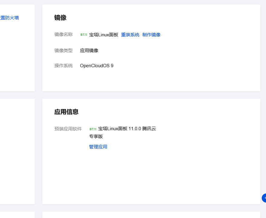This screenshot has width=266, height=218.
Task: Click the 操作系统 field label
Action: 64,66
